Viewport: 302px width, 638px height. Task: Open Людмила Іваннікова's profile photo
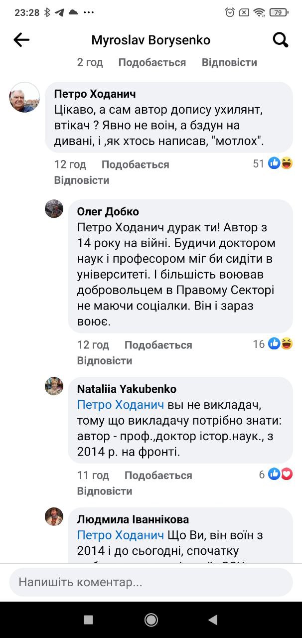tap(54, 517)
